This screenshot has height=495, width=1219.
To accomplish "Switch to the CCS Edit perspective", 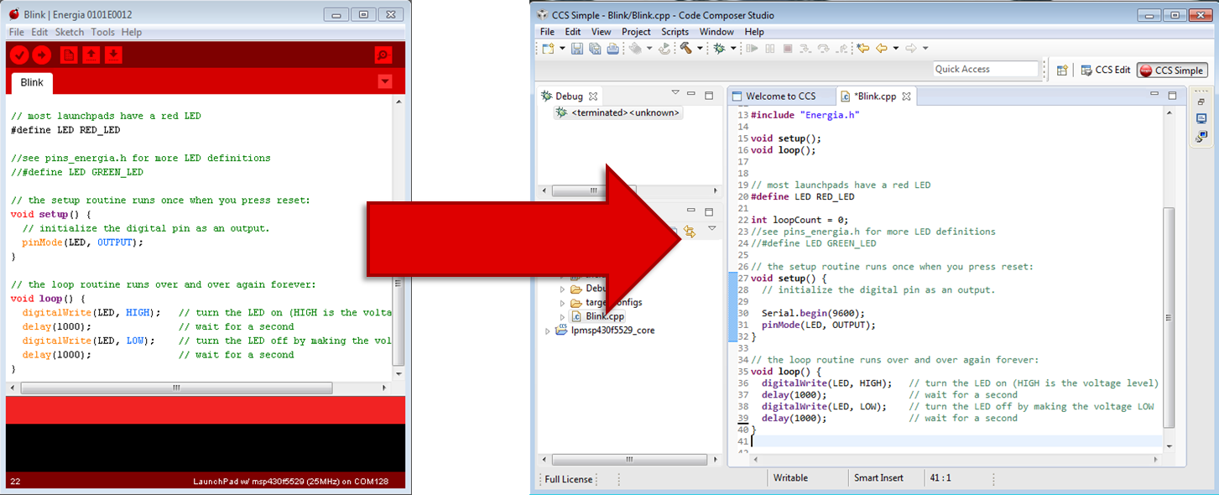I will pos(1106,70).
